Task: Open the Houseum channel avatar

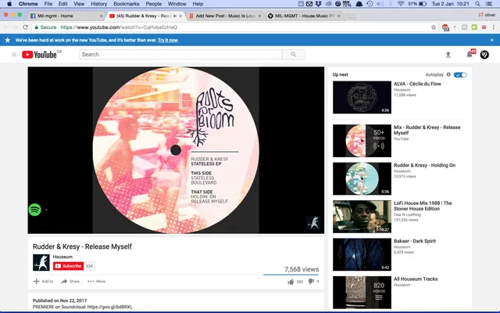Action: 41,263
